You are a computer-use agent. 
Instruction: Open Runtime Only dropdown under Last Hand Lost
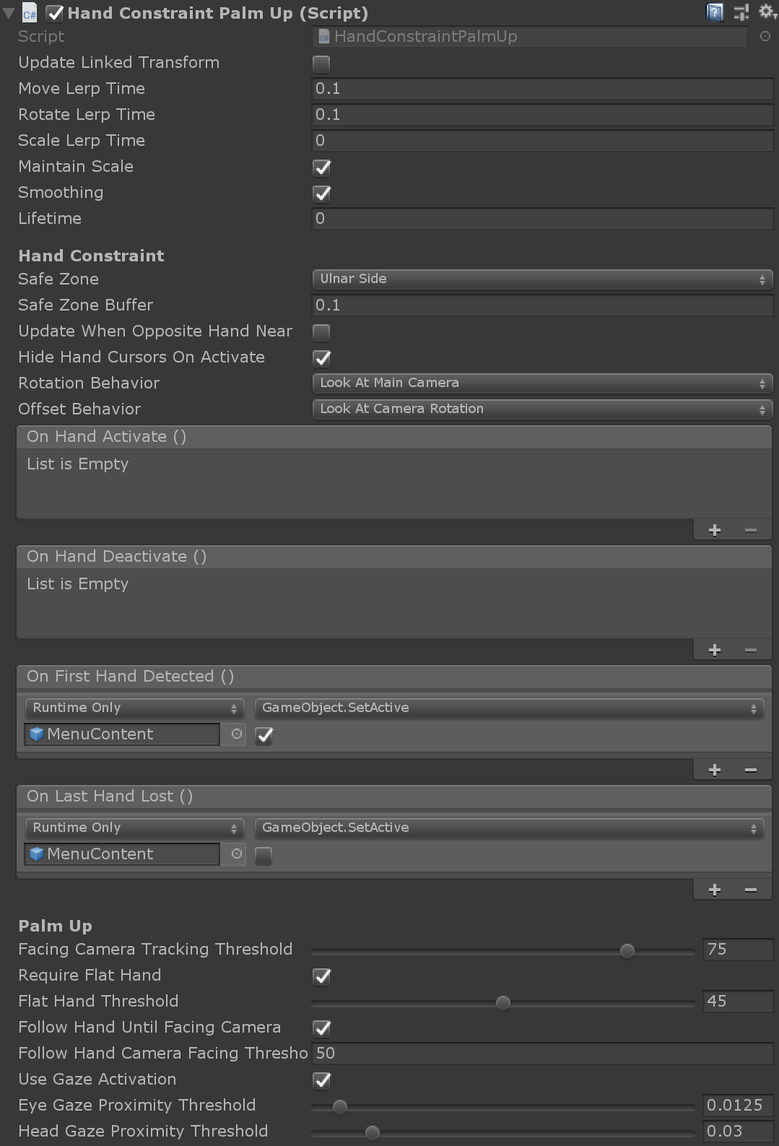pos(135,828)
